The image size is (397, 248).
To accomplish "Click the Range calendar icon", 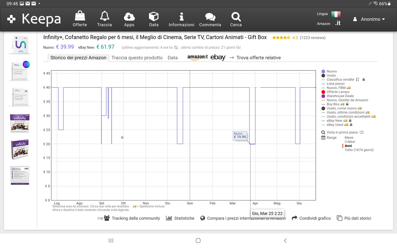I will tap(323, 138).
